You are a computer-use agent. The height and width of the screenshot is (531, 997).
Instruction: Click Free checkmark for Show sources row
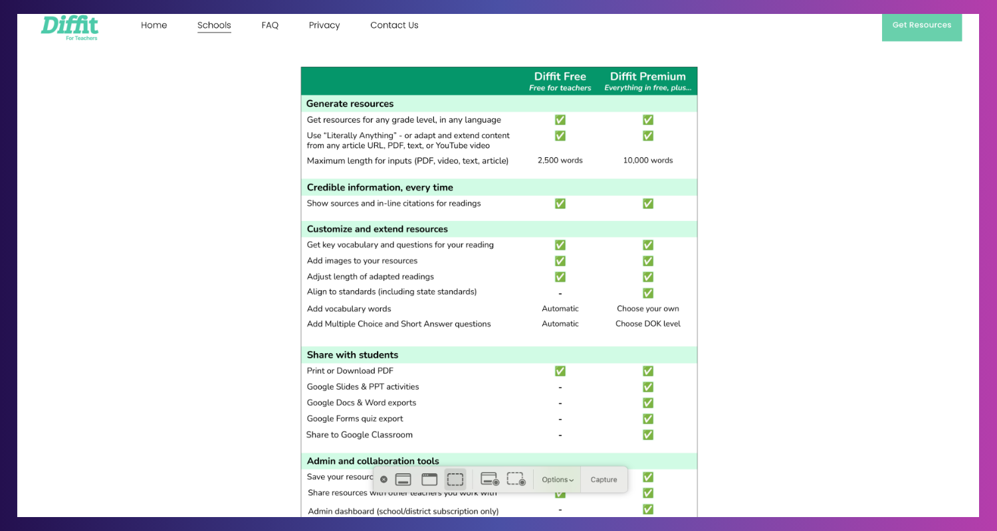(x=560, y=203)
